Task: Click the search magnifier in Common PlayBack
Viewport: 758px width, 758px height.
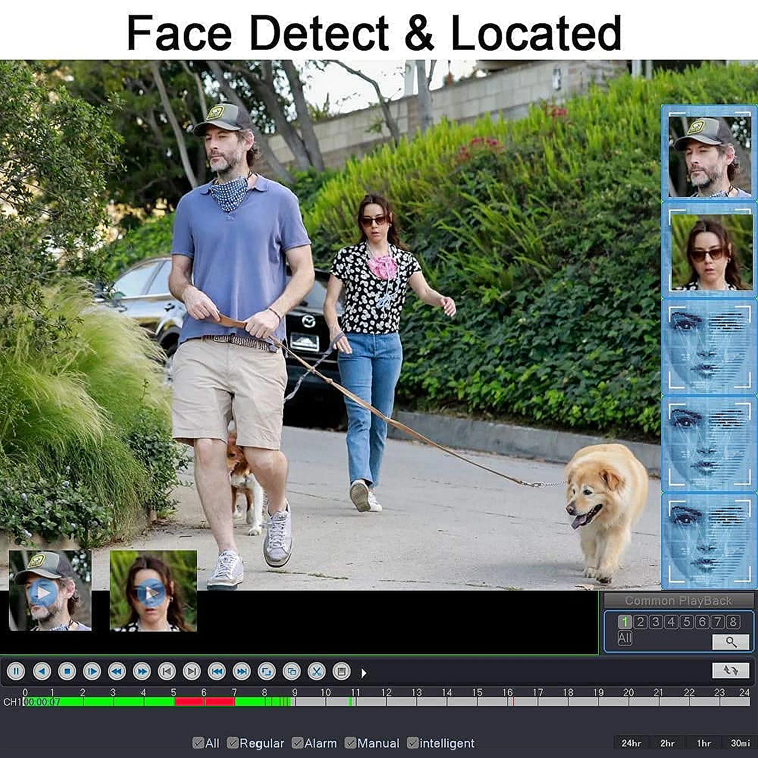Action: coord(731,642)
